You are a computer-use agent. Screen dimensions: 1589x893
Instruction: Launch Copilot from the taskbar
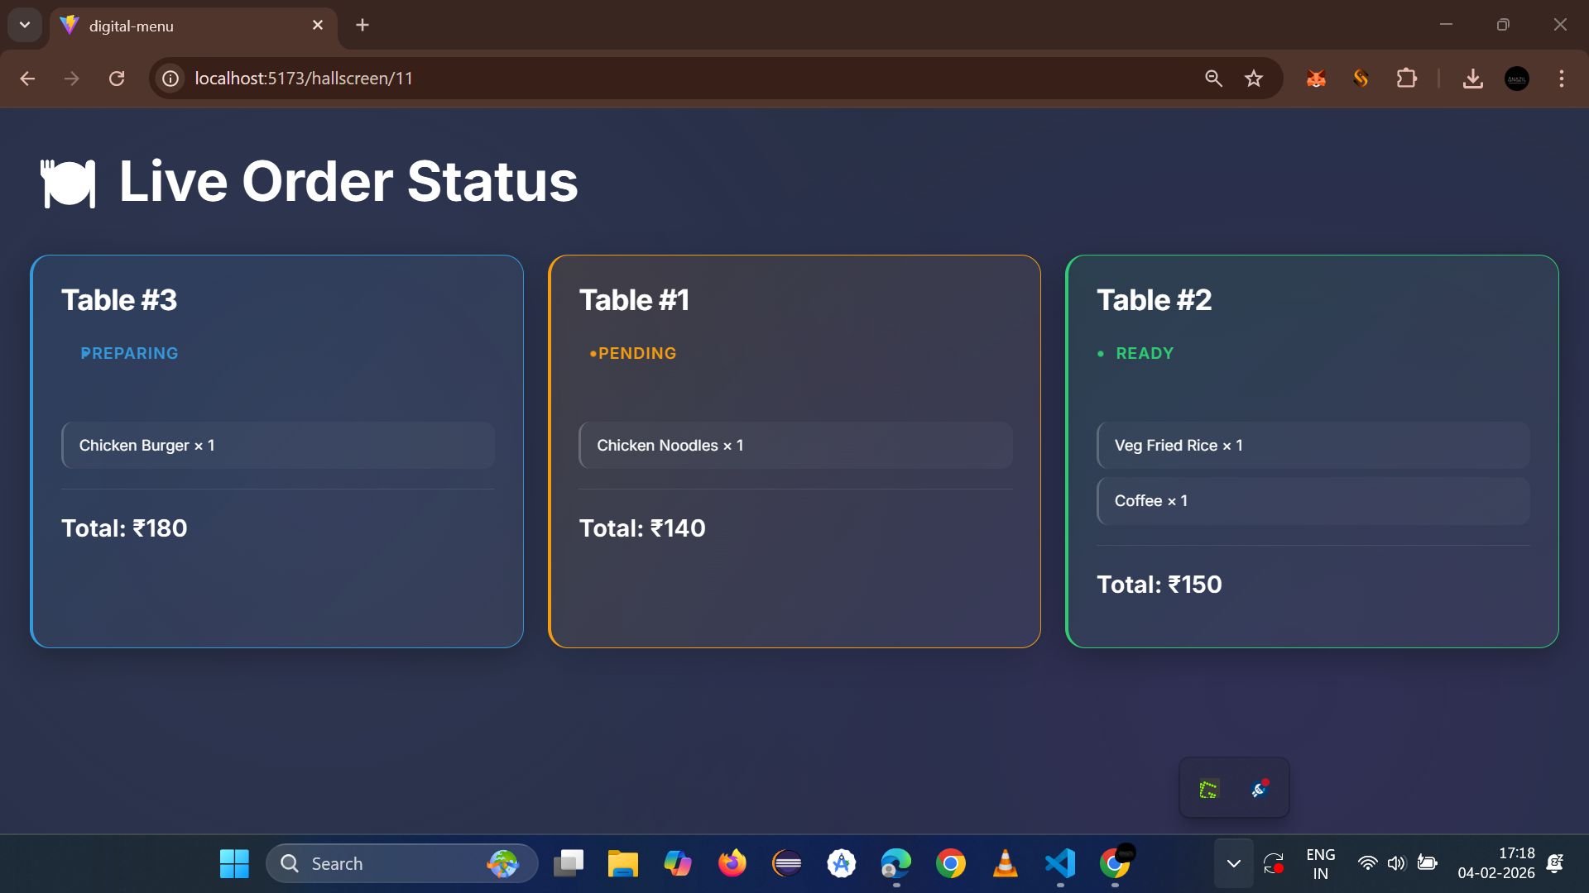click(678, 864)
